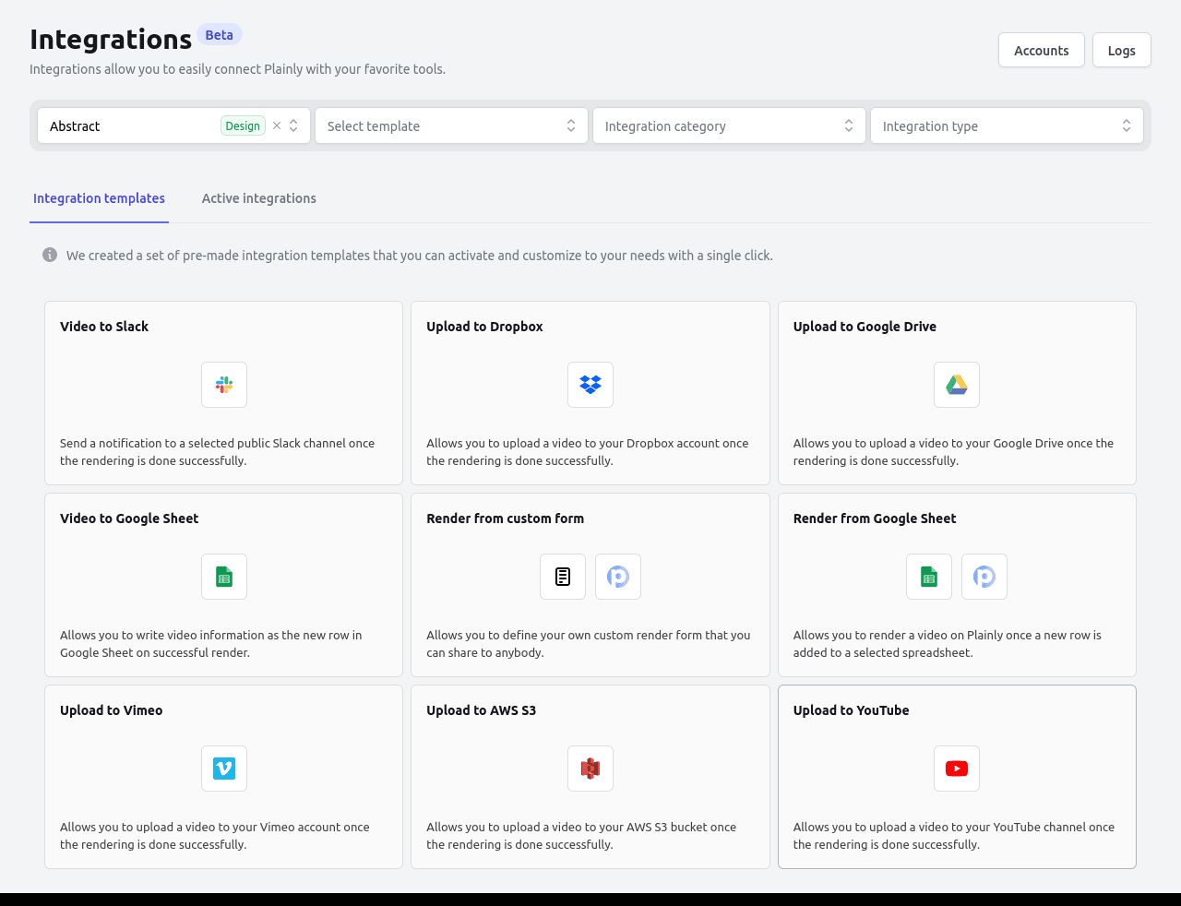Click the Google Drive logo icon
1181x906 pixels.
point(957,385)
